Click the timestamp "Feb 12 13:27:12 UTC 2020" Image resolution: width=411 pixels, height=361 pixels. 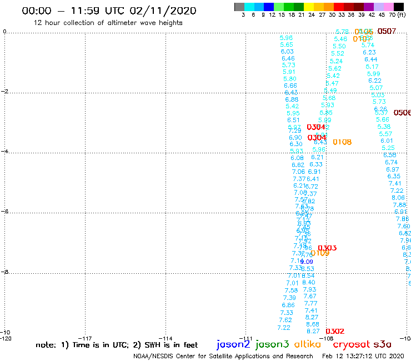[x=363, y=357]
